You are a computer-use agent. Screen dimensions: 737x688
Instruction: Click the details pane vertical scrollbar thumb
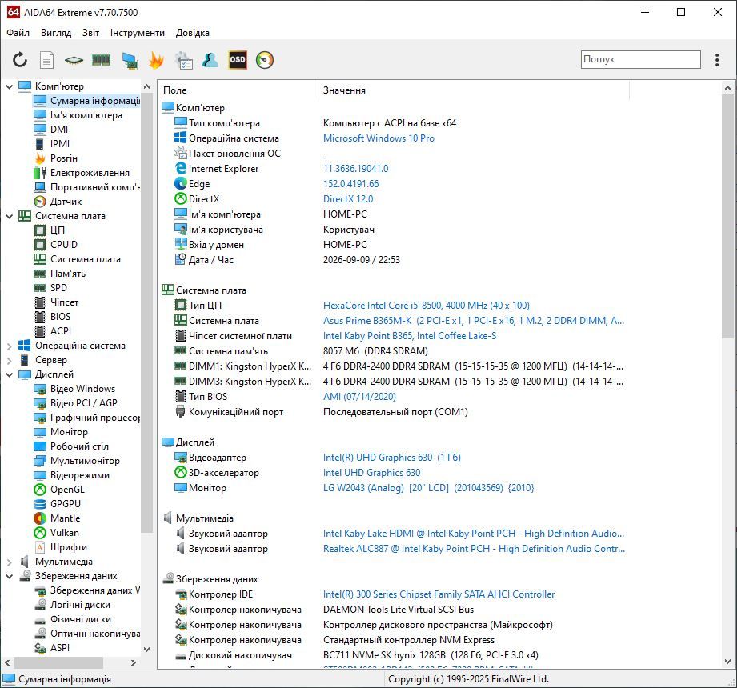[x=727, y=216]
